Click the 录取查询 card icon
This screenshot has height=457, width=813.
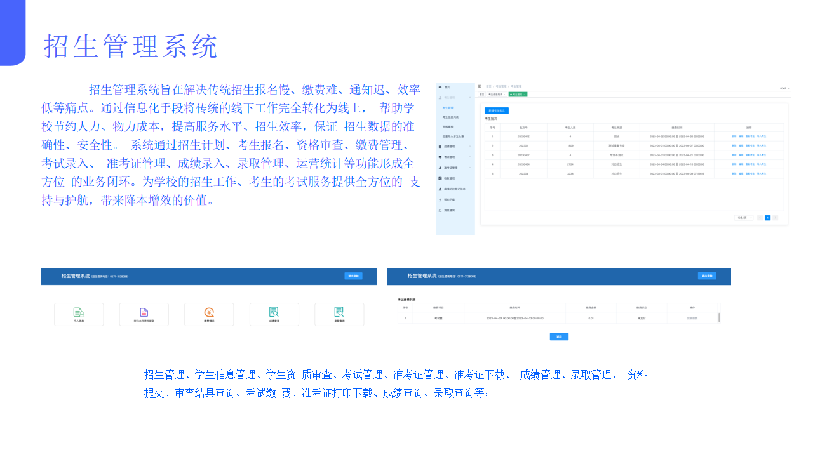coord(339,312)
